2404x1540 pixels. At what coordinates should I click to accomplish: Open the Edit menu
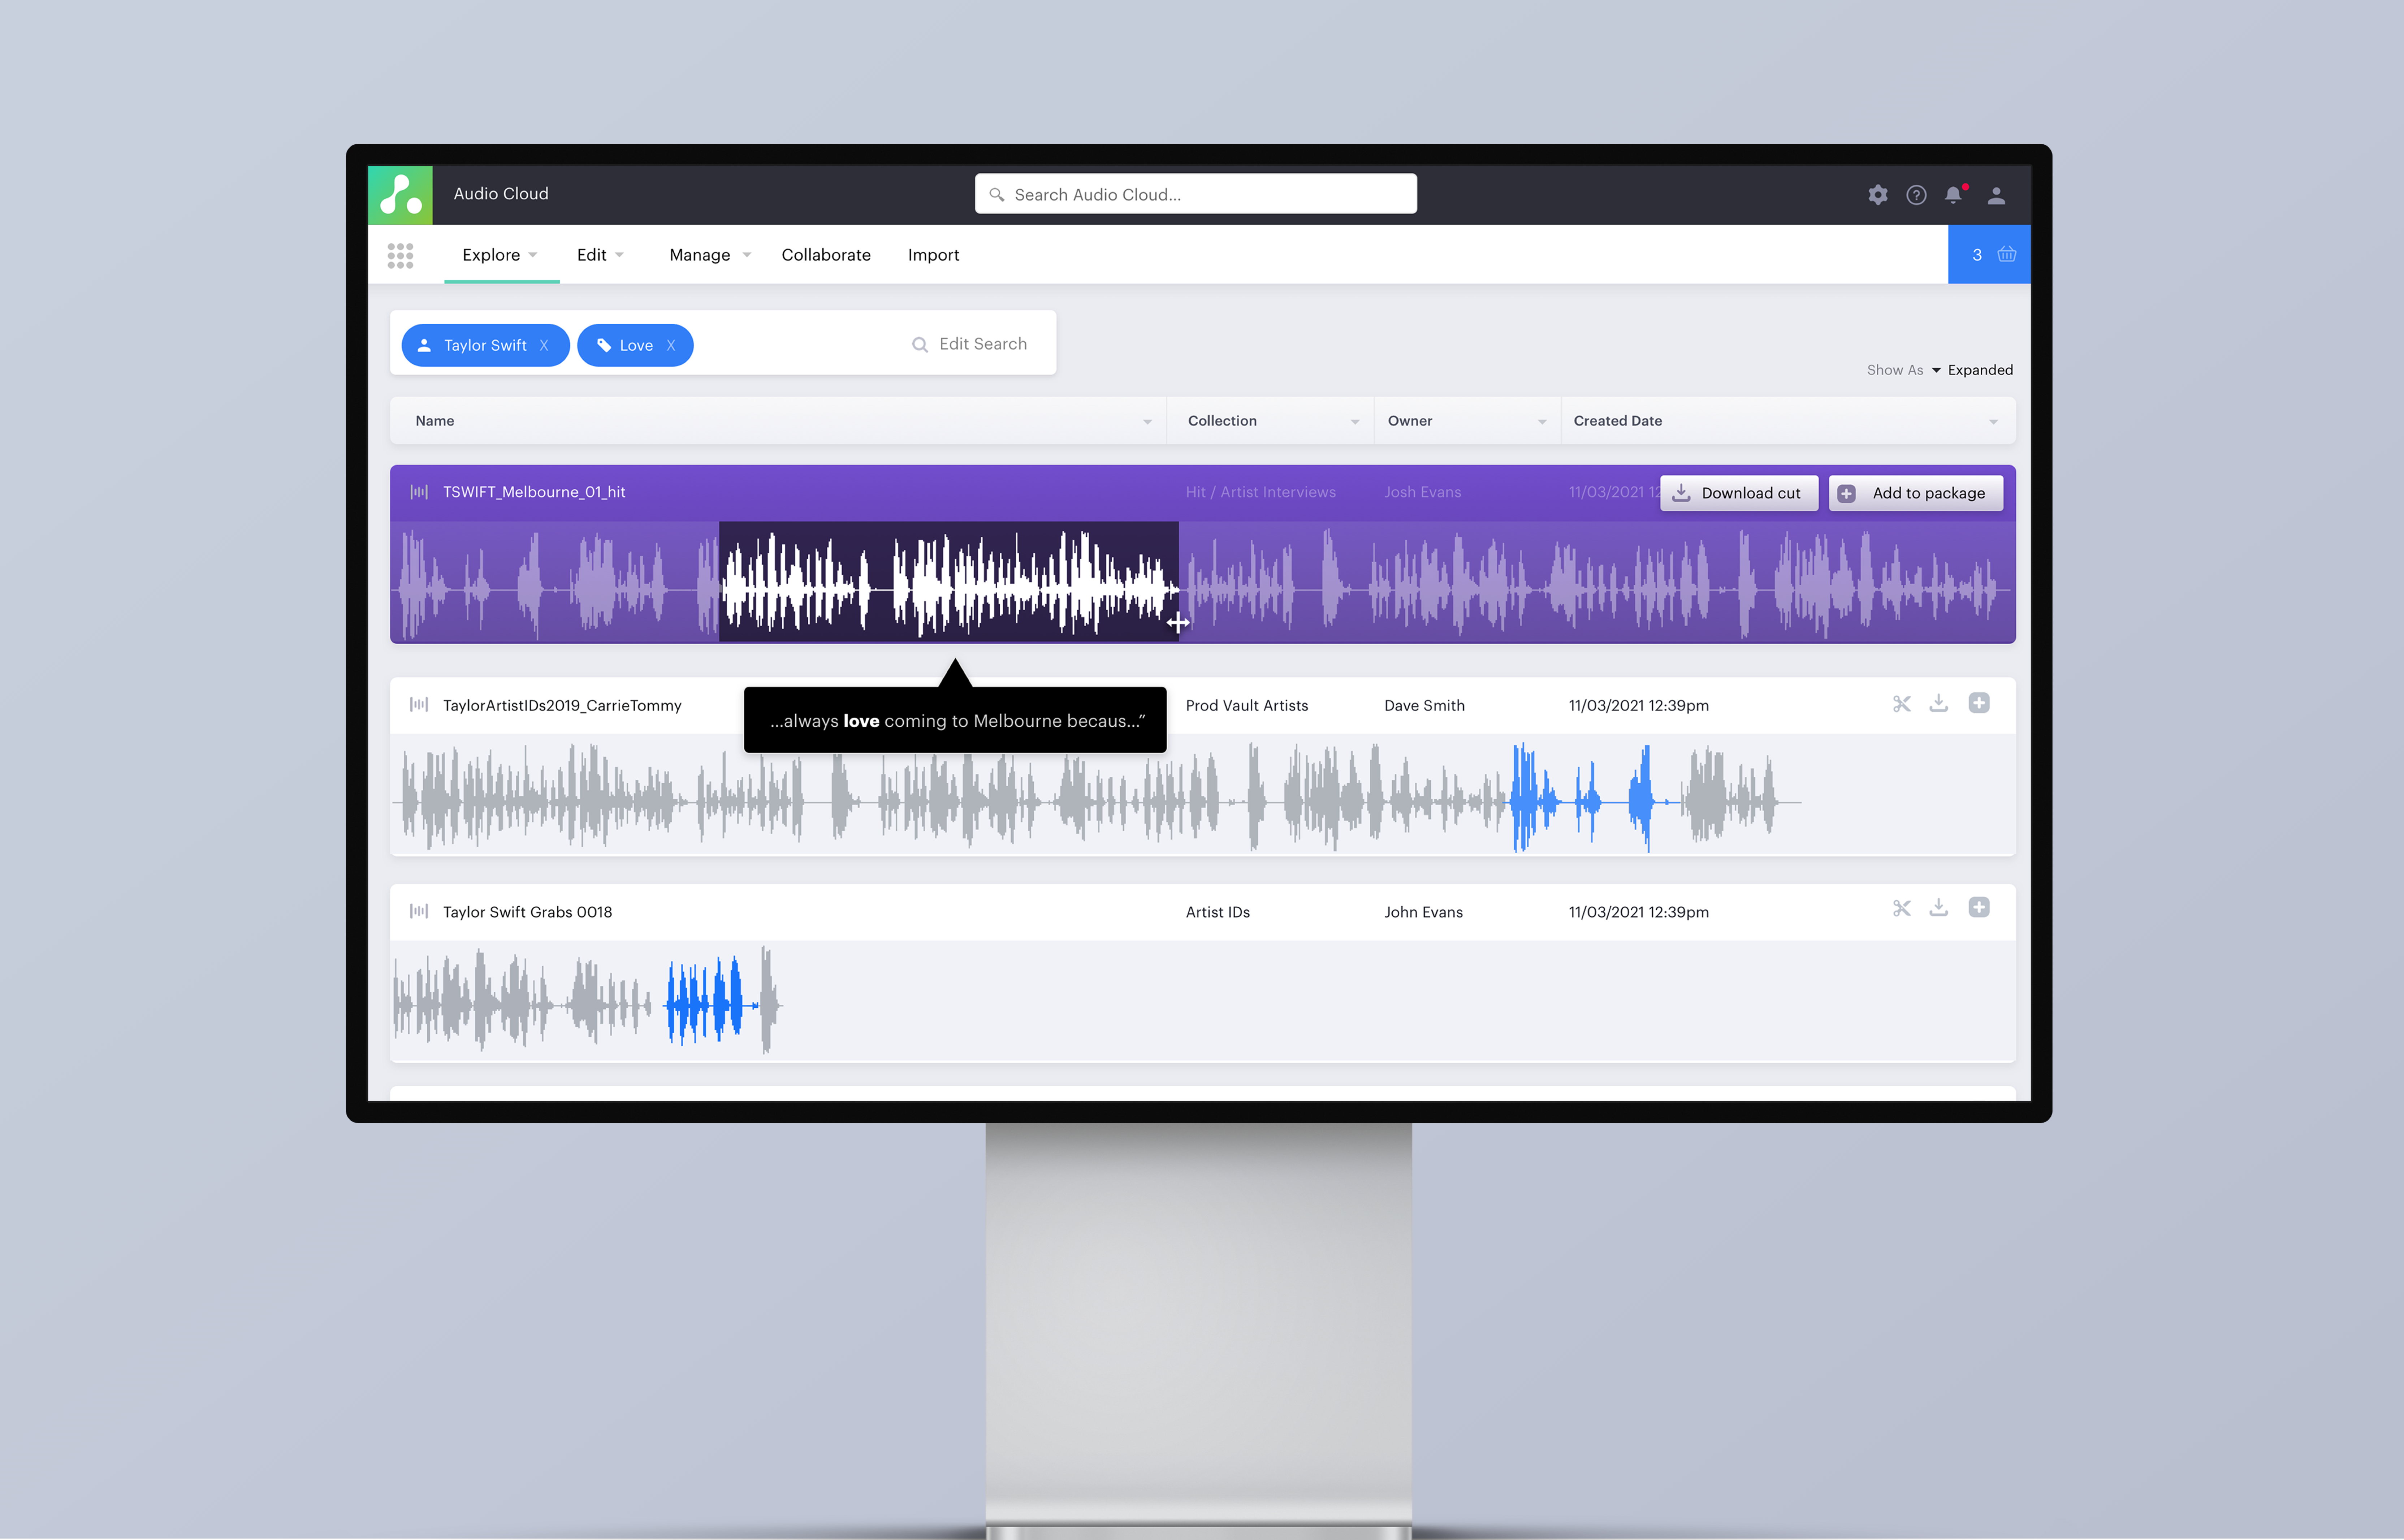point(600,255)
